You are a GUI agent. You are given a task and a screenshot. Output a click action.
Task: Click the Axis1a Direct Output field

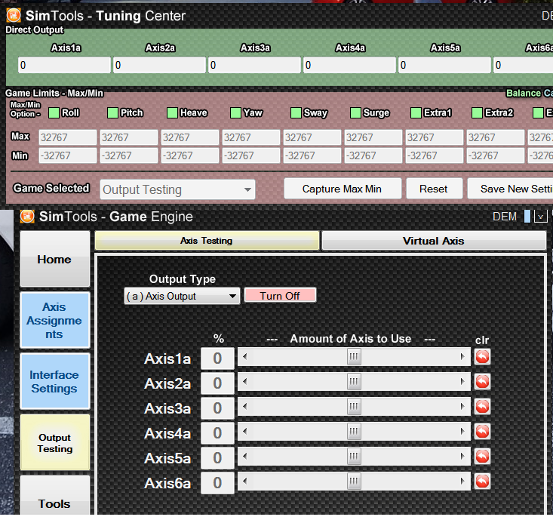point(64,66)
